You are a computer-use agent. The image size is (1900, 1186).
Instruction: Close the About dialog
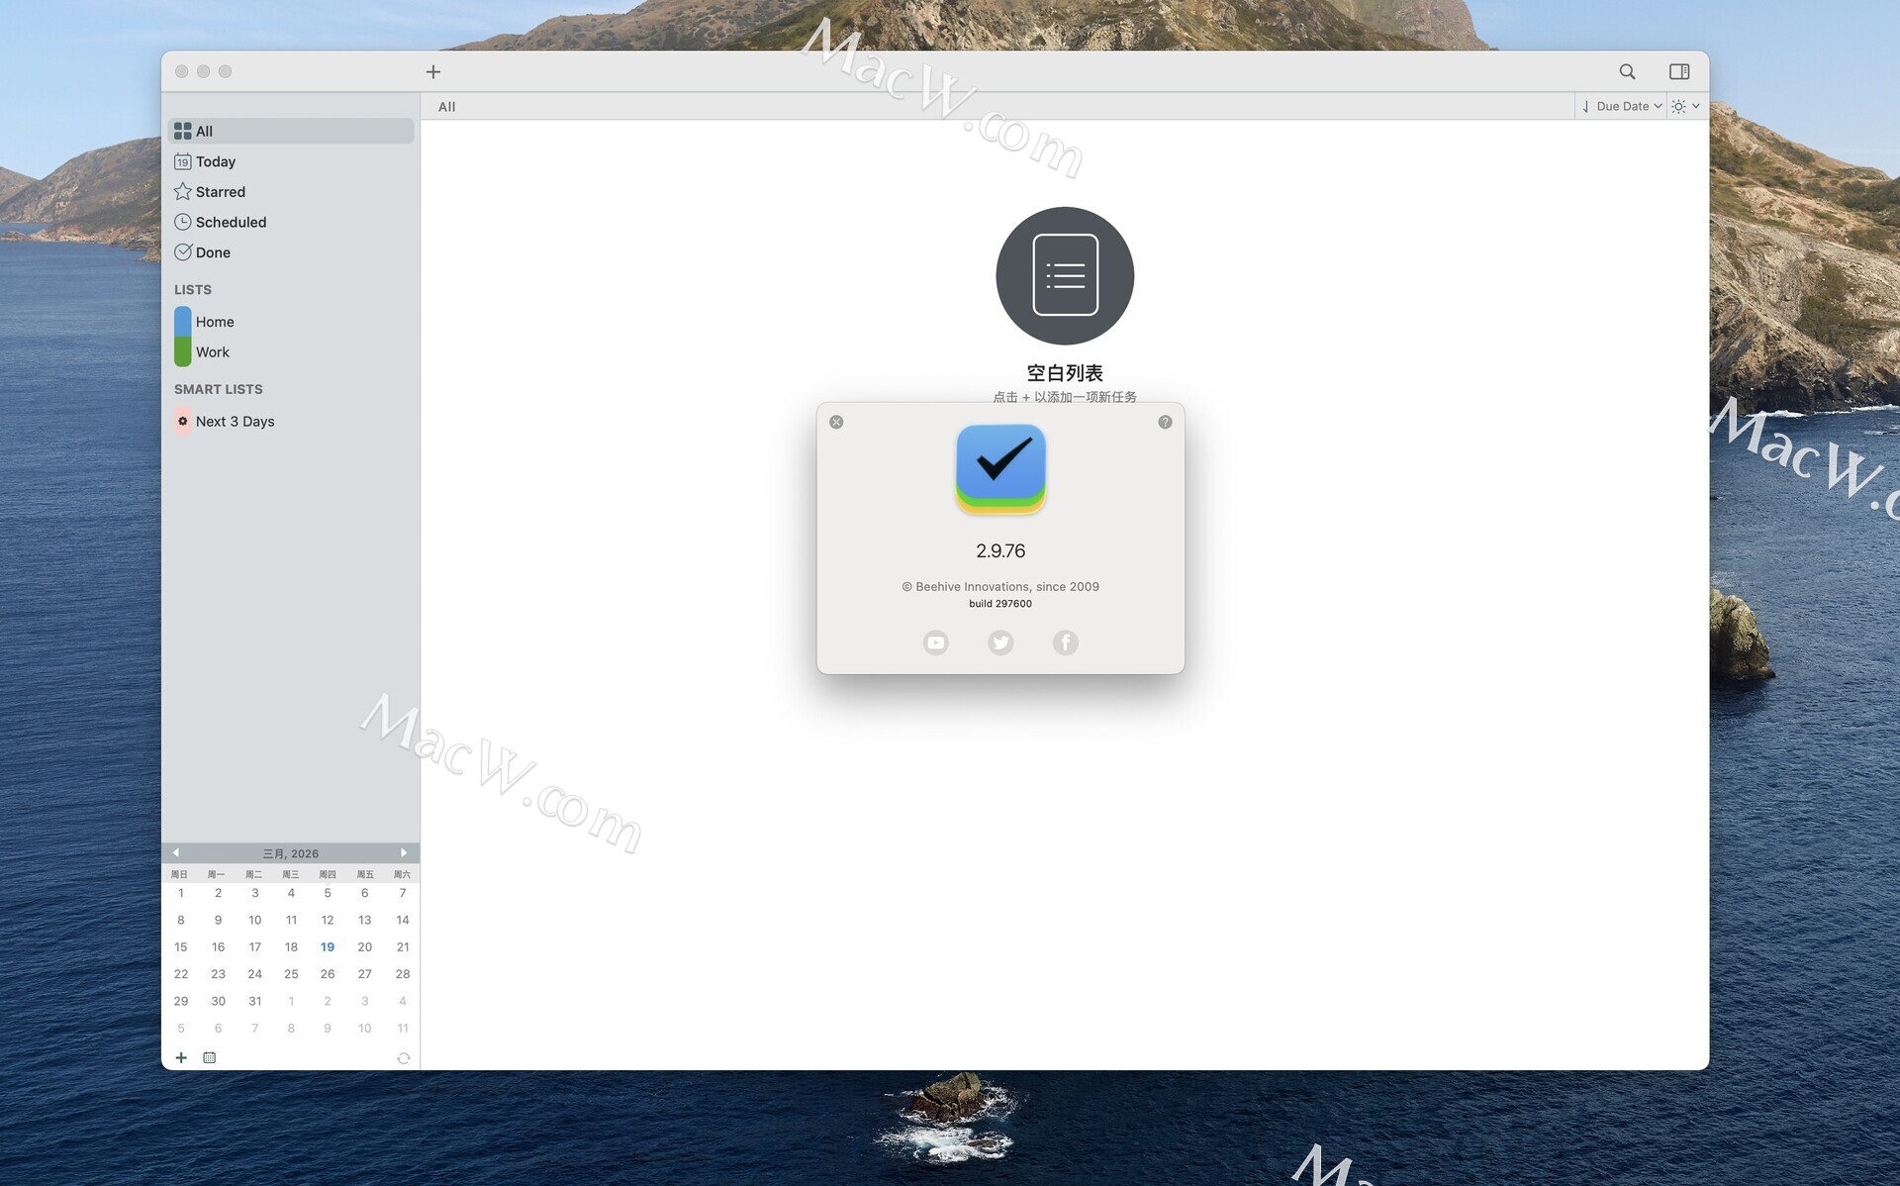coord(836,422)
